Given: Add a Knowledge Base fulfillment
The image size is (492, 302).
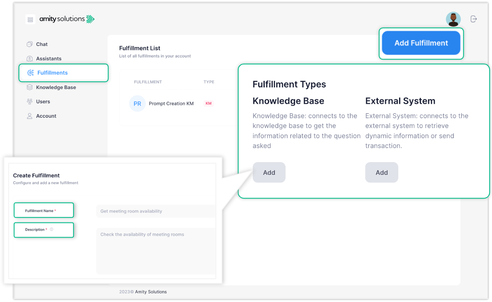Looking at the screenshot, I should point(269,172).
